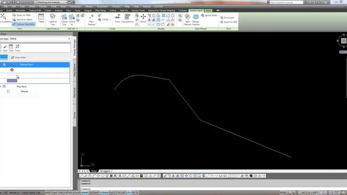The height and width of the screenshot is (195, 347).
Task: Open the Map Setup ribbon tab
Action: point(100,10)
